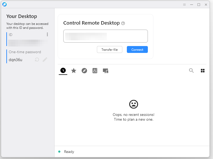Open the ID options three-dot menu
This screenshot has height=159, width=213.
coord(47,34)
